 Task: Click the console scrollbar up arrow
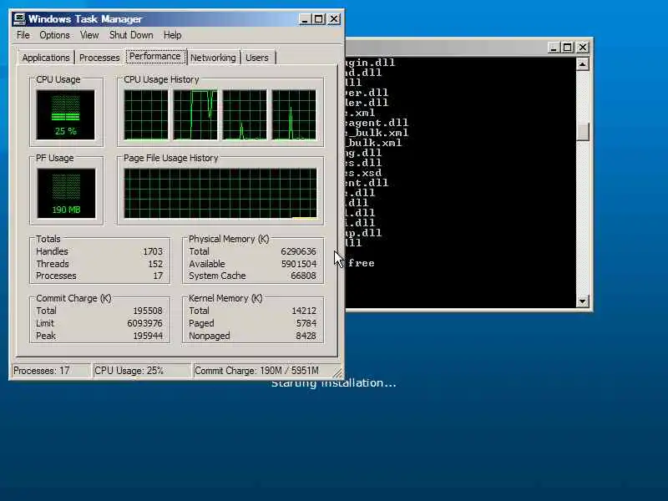pyautogui.click(x=582, y=64)
